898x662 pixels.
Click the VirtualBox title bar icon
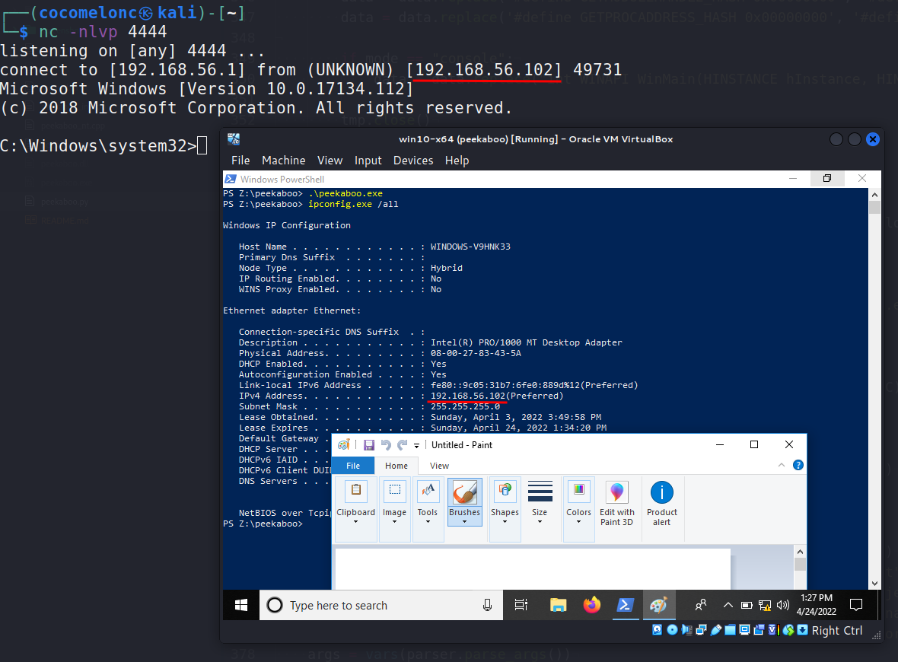tap(234, 138)
